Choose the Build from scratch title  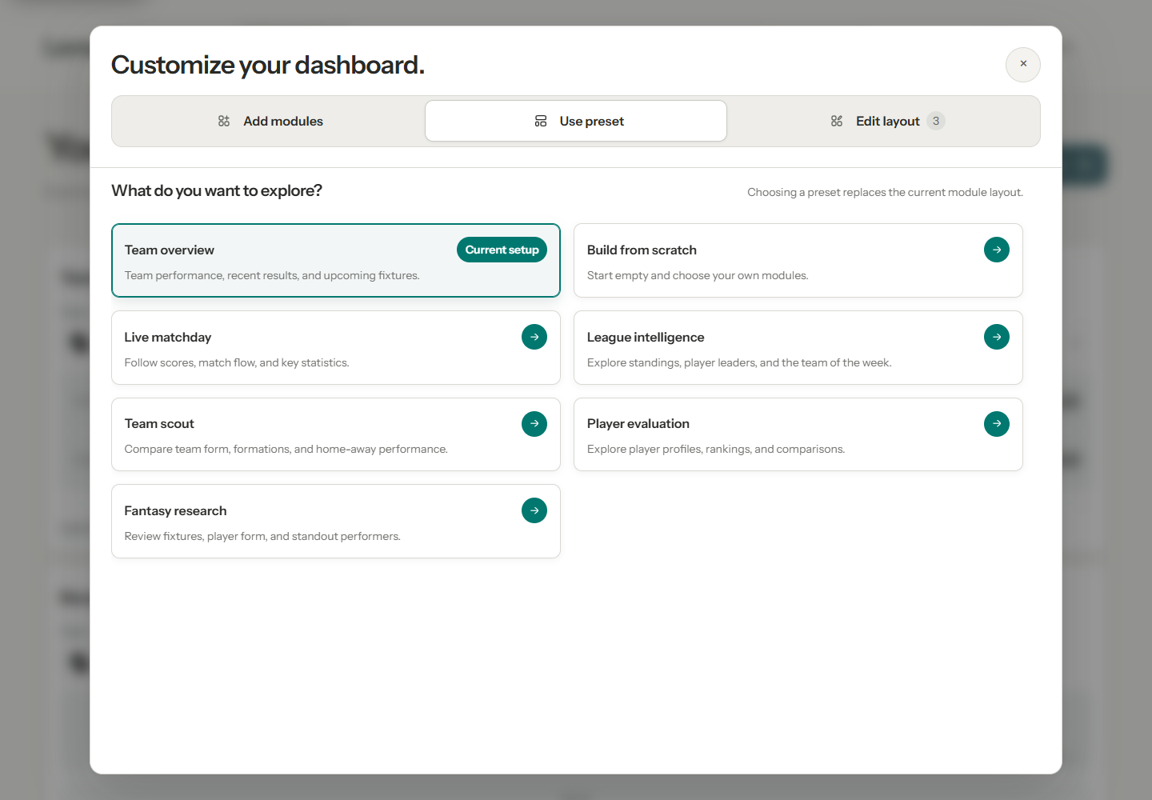tap(642, 250)
